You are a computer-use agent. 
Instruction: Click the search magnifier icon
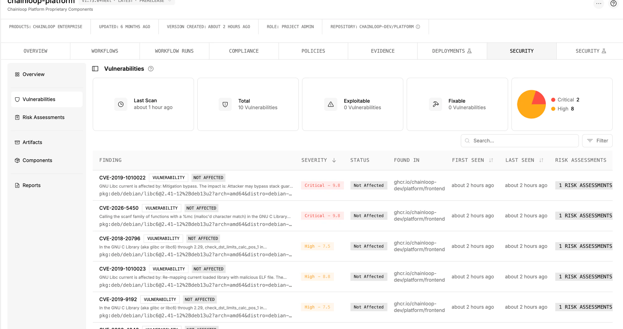pyautogui.click(x=467, y=141)
